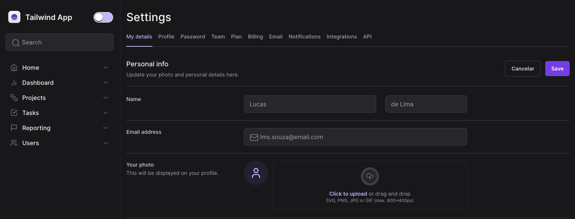Image resolution: width=575 pixels, height=219 pixels.
Task: Click the Tailwind App logo icon
Action: point(14,17)
